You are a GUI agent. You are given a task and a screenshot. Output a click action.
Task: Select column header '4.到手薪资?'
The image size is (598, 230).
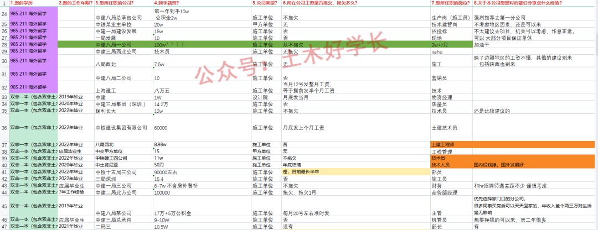[x=202, y=3]
